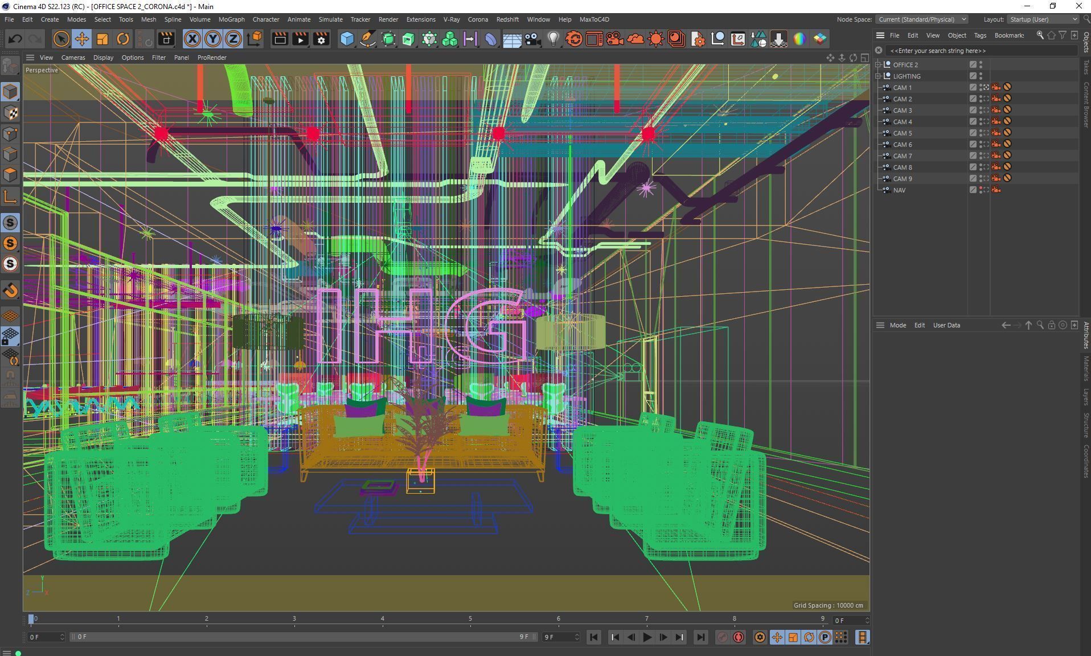This screenshot has width=1091, height=656.
Task: Open the Subdivision Surface generator icon
Action: click(388, 39)
